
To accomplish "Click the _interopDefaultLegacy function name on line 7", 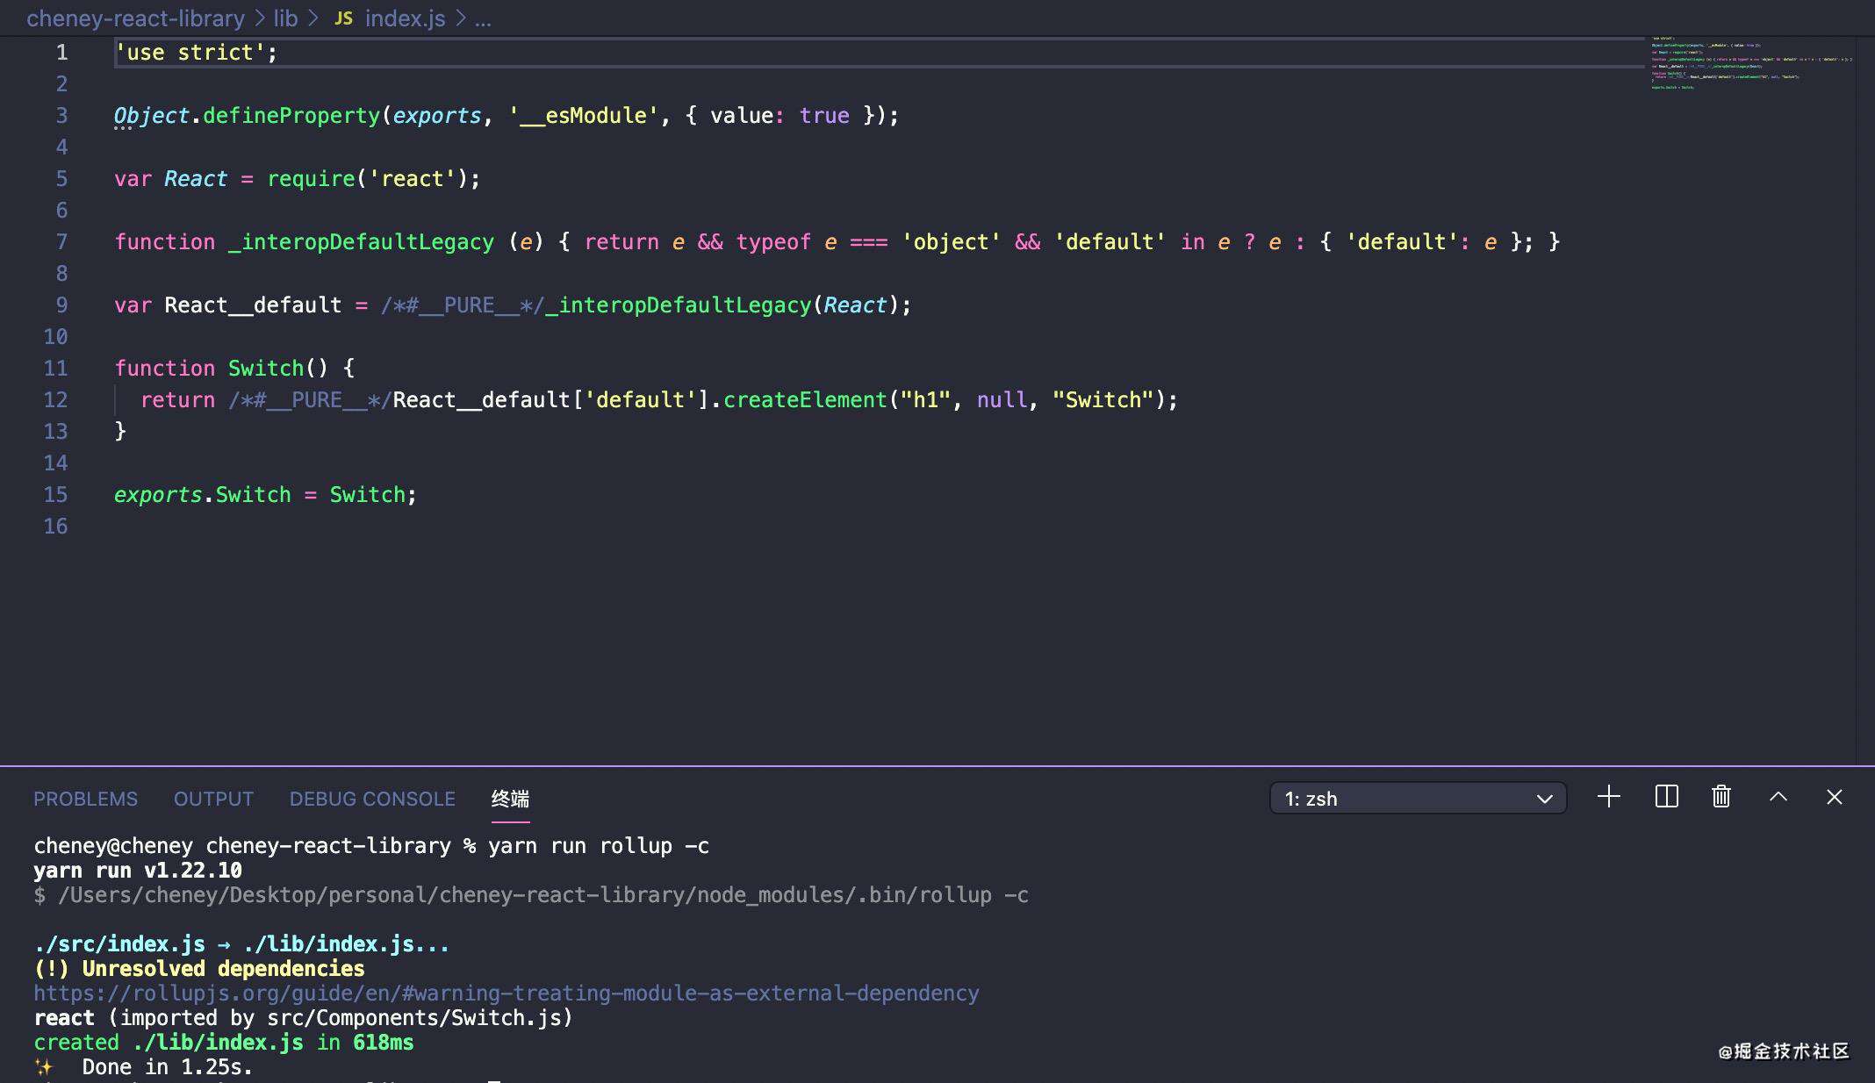I will point(361,241).
